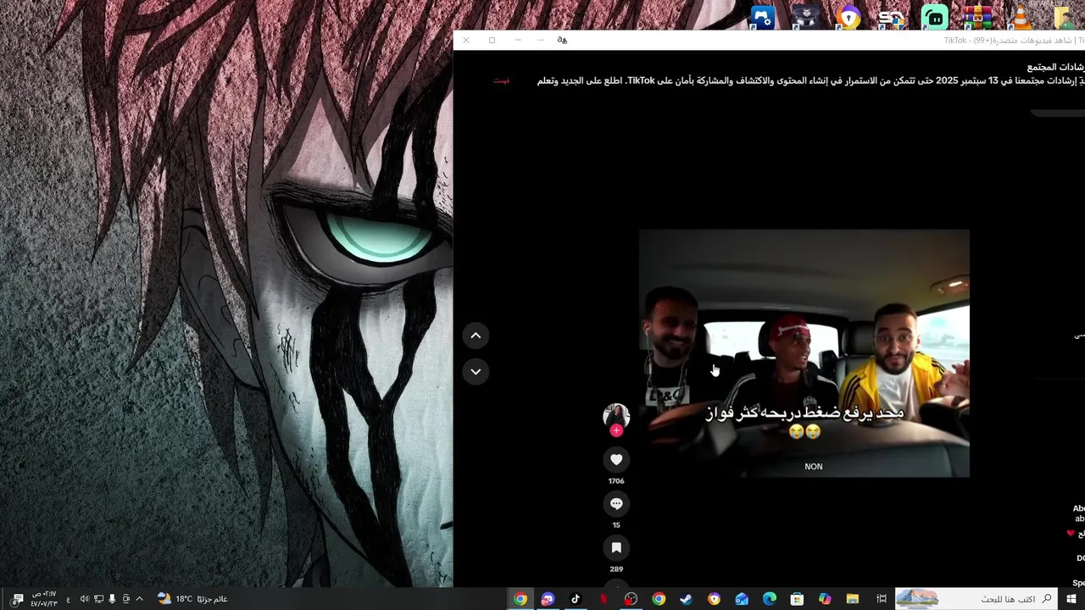Open Microsoft Store from the taskbar

coord(797,599)
